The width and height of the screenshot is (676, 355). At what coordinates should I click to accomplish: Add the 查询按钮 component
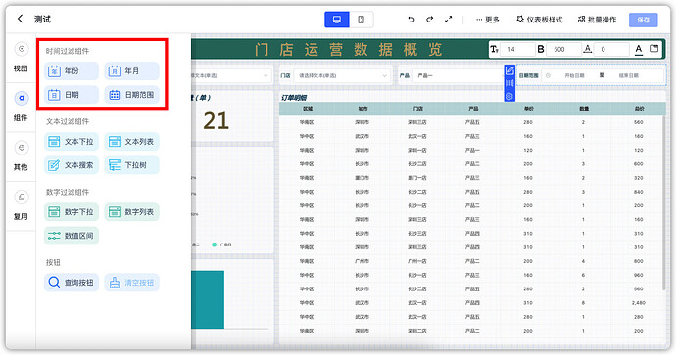(x=72, y=283)
